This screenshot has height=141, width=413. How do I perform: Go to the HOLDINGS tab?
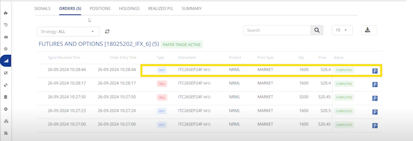129,9
